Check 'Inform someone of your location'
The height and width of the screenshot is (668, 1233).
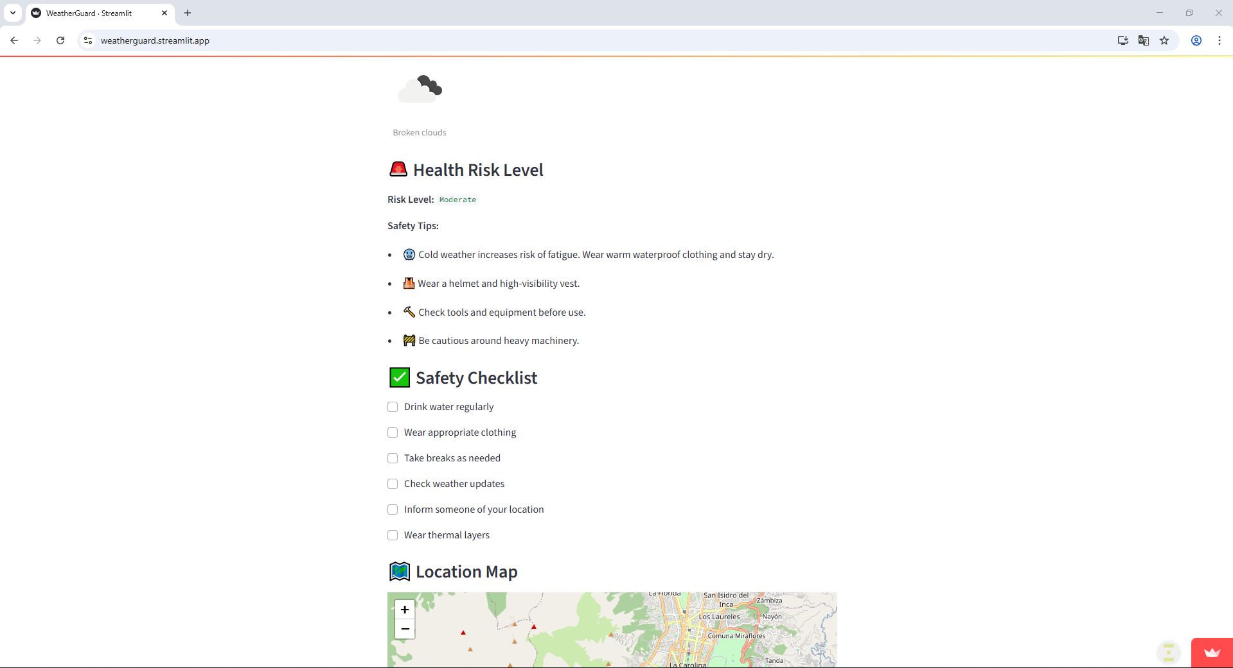coord(393,510)
